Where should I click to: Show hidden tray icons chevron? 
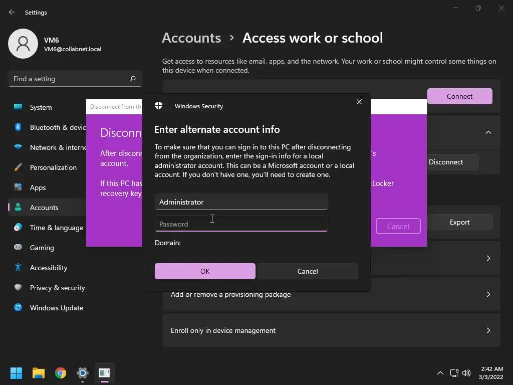point(440,373)
